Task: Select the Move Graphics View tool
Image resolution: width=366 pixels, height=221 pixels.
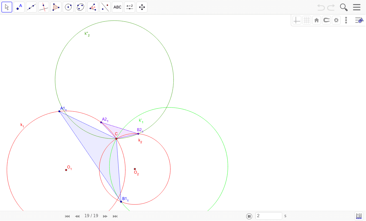Action: click(142, 7)
